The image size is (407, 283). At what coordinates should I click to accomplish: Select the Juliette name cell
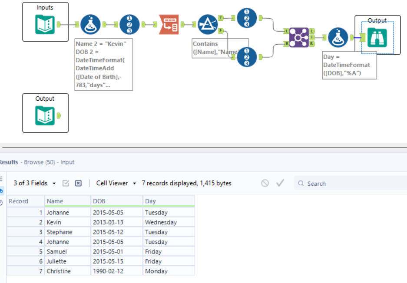pyautogui.click(x=67, y=261)
